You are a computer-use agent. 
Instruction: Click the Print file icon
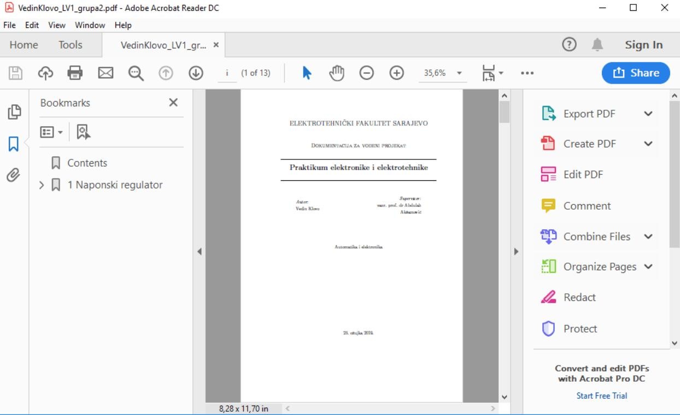pyautogui.click(x=75, y=73)
